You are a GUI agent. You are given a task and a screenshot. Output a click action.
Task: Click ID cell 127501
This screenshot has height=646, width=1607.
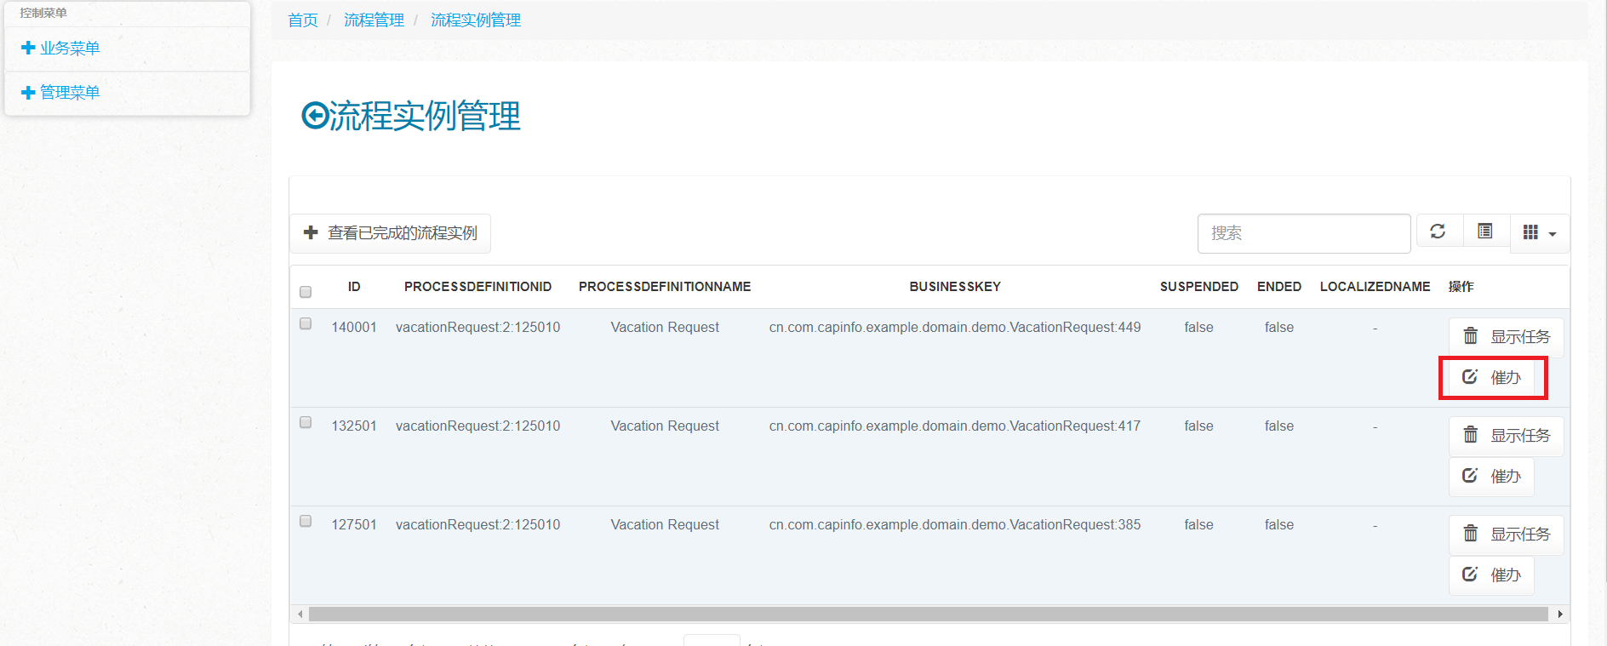coord(354,525)
